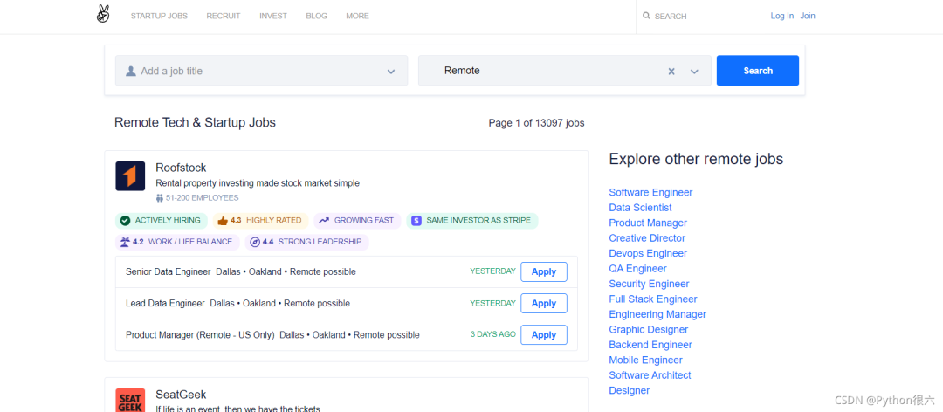Apply to Senior Data Engineer job
This screenshot has height=412, width=943.
544,271
